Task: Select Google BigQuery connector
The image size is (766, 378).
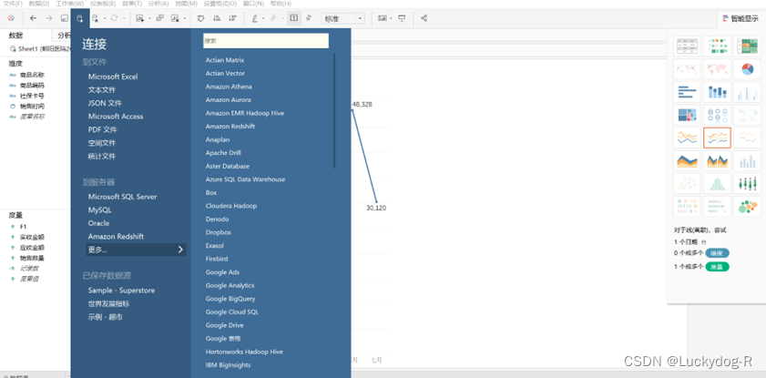Action: pyautogui.click(x=230, y=299)
